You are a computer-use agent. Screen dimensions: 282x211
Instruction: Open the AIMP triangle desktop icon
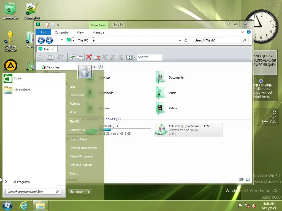pyautogui.click(x=11, y=65)
